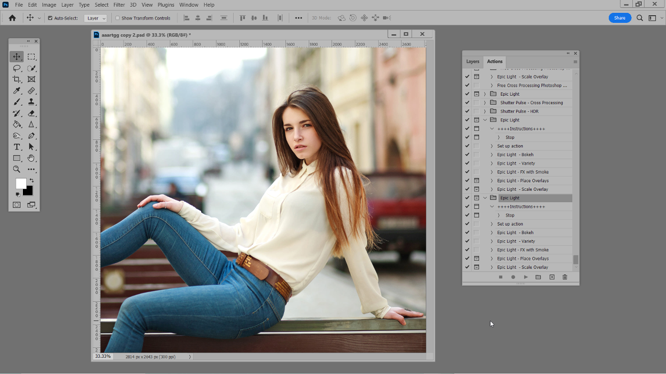
Task: Collapse the highlighted Epic Light set
Action: [x=485, y=198]
